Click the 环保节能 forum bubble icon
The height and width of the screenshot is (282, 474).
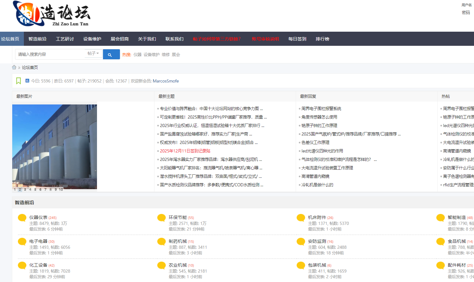(161, 218)
